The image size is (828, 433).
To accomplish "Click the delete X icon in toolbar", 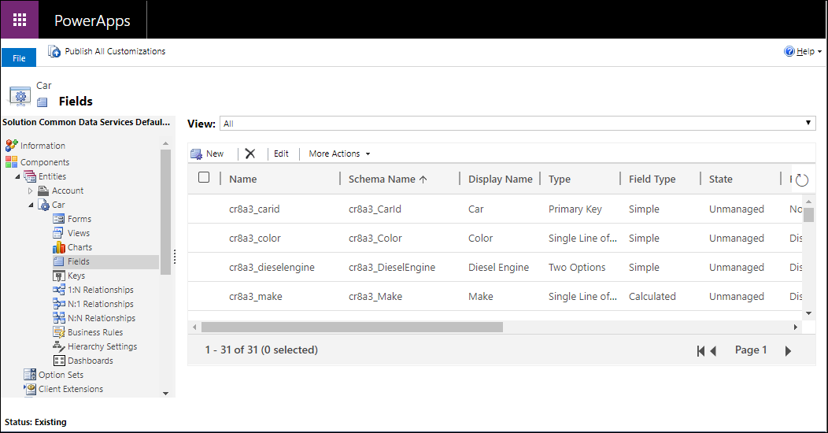I will click(250, 154).
